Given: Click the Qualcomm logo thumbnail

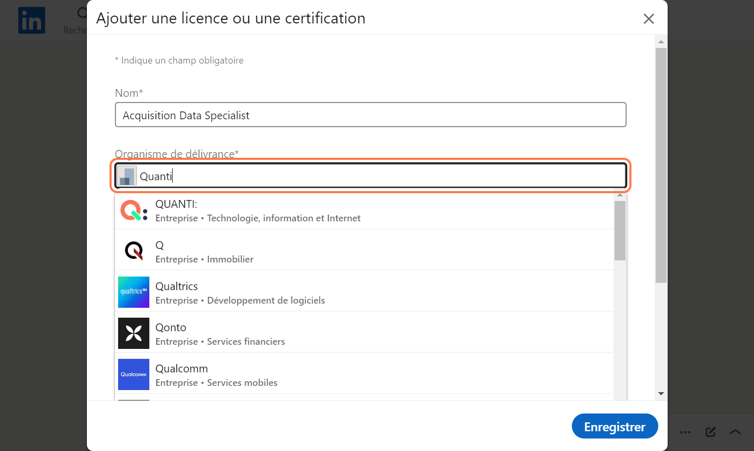Looking at the screenshot, I should tap(134, 374).
